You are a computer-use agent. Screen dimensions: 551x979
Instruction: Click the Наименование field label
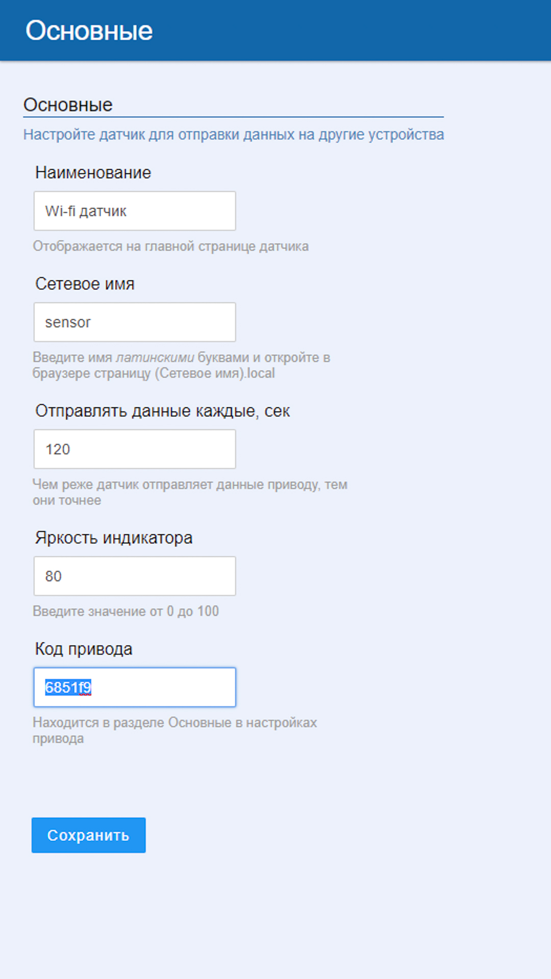point(93,173)
